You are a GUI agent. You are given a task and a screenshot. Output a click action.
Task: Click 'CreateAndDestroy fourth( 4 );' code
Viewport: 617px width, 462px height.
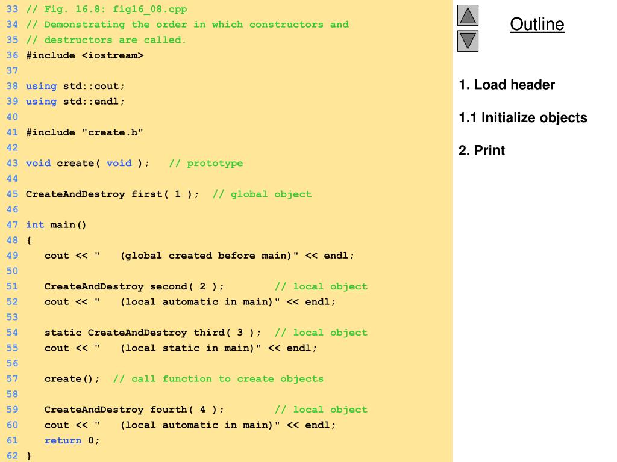coord(134,410)
